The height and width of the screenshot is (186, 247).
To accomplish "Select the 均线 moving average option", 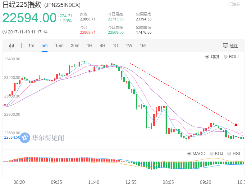I will tap(212, 57).
